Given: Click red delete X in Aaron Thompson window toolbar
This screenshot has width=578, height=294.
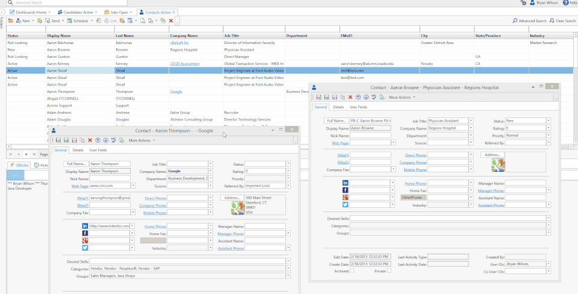Looking at the screenshot, I should click(x=90, y=140).
